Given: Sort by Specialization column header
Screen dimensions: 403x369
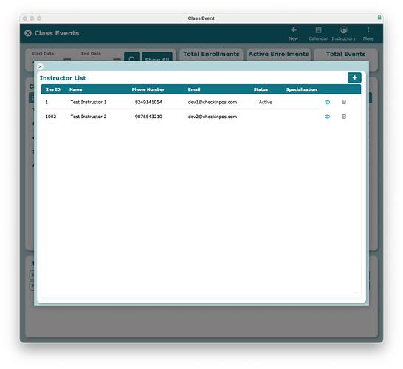Looking at the screenshot, I should tap(301, 89).
